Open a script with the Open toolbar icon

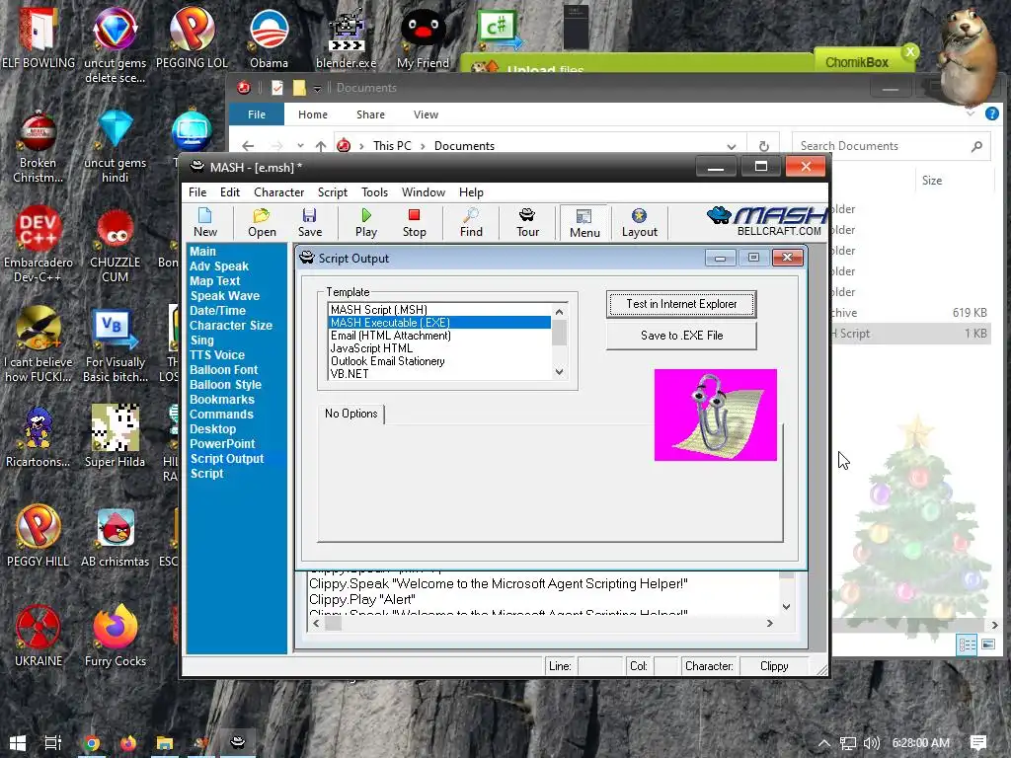click(x=262, y=222)
